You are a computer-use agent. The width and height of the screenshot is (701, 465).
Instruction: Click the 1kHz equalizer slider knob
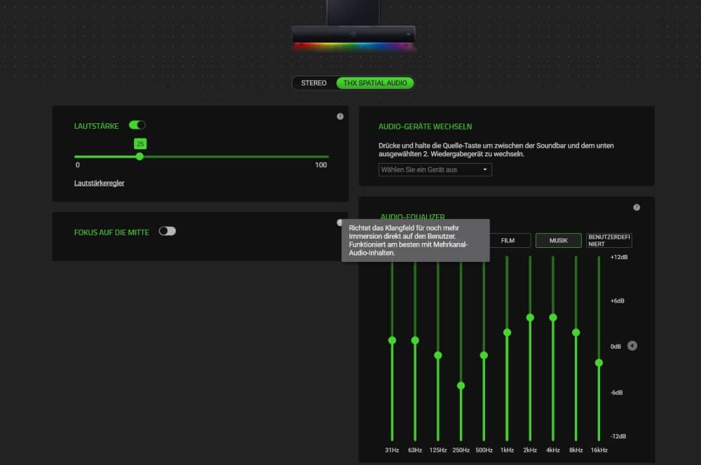coord(507,333)
